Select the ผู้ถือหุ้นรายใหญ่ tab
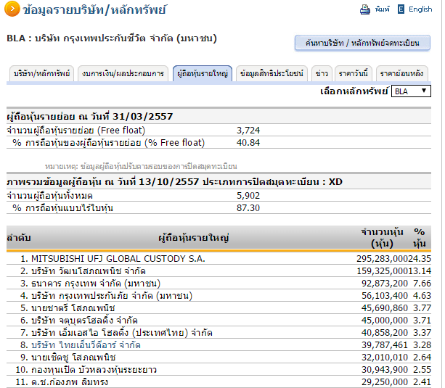 203,73
